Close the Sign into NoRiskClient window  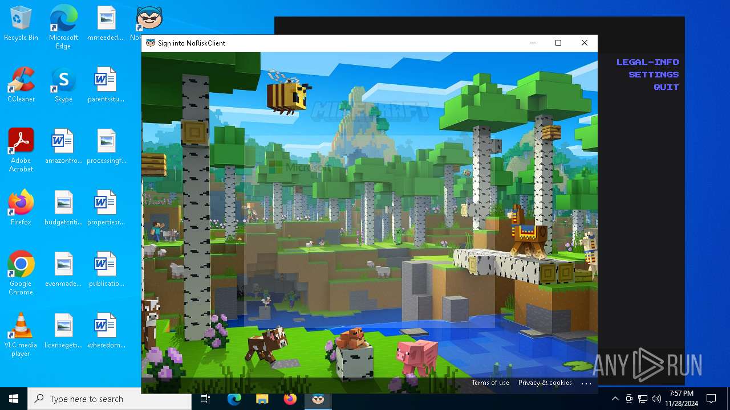(x=585, y=43)
